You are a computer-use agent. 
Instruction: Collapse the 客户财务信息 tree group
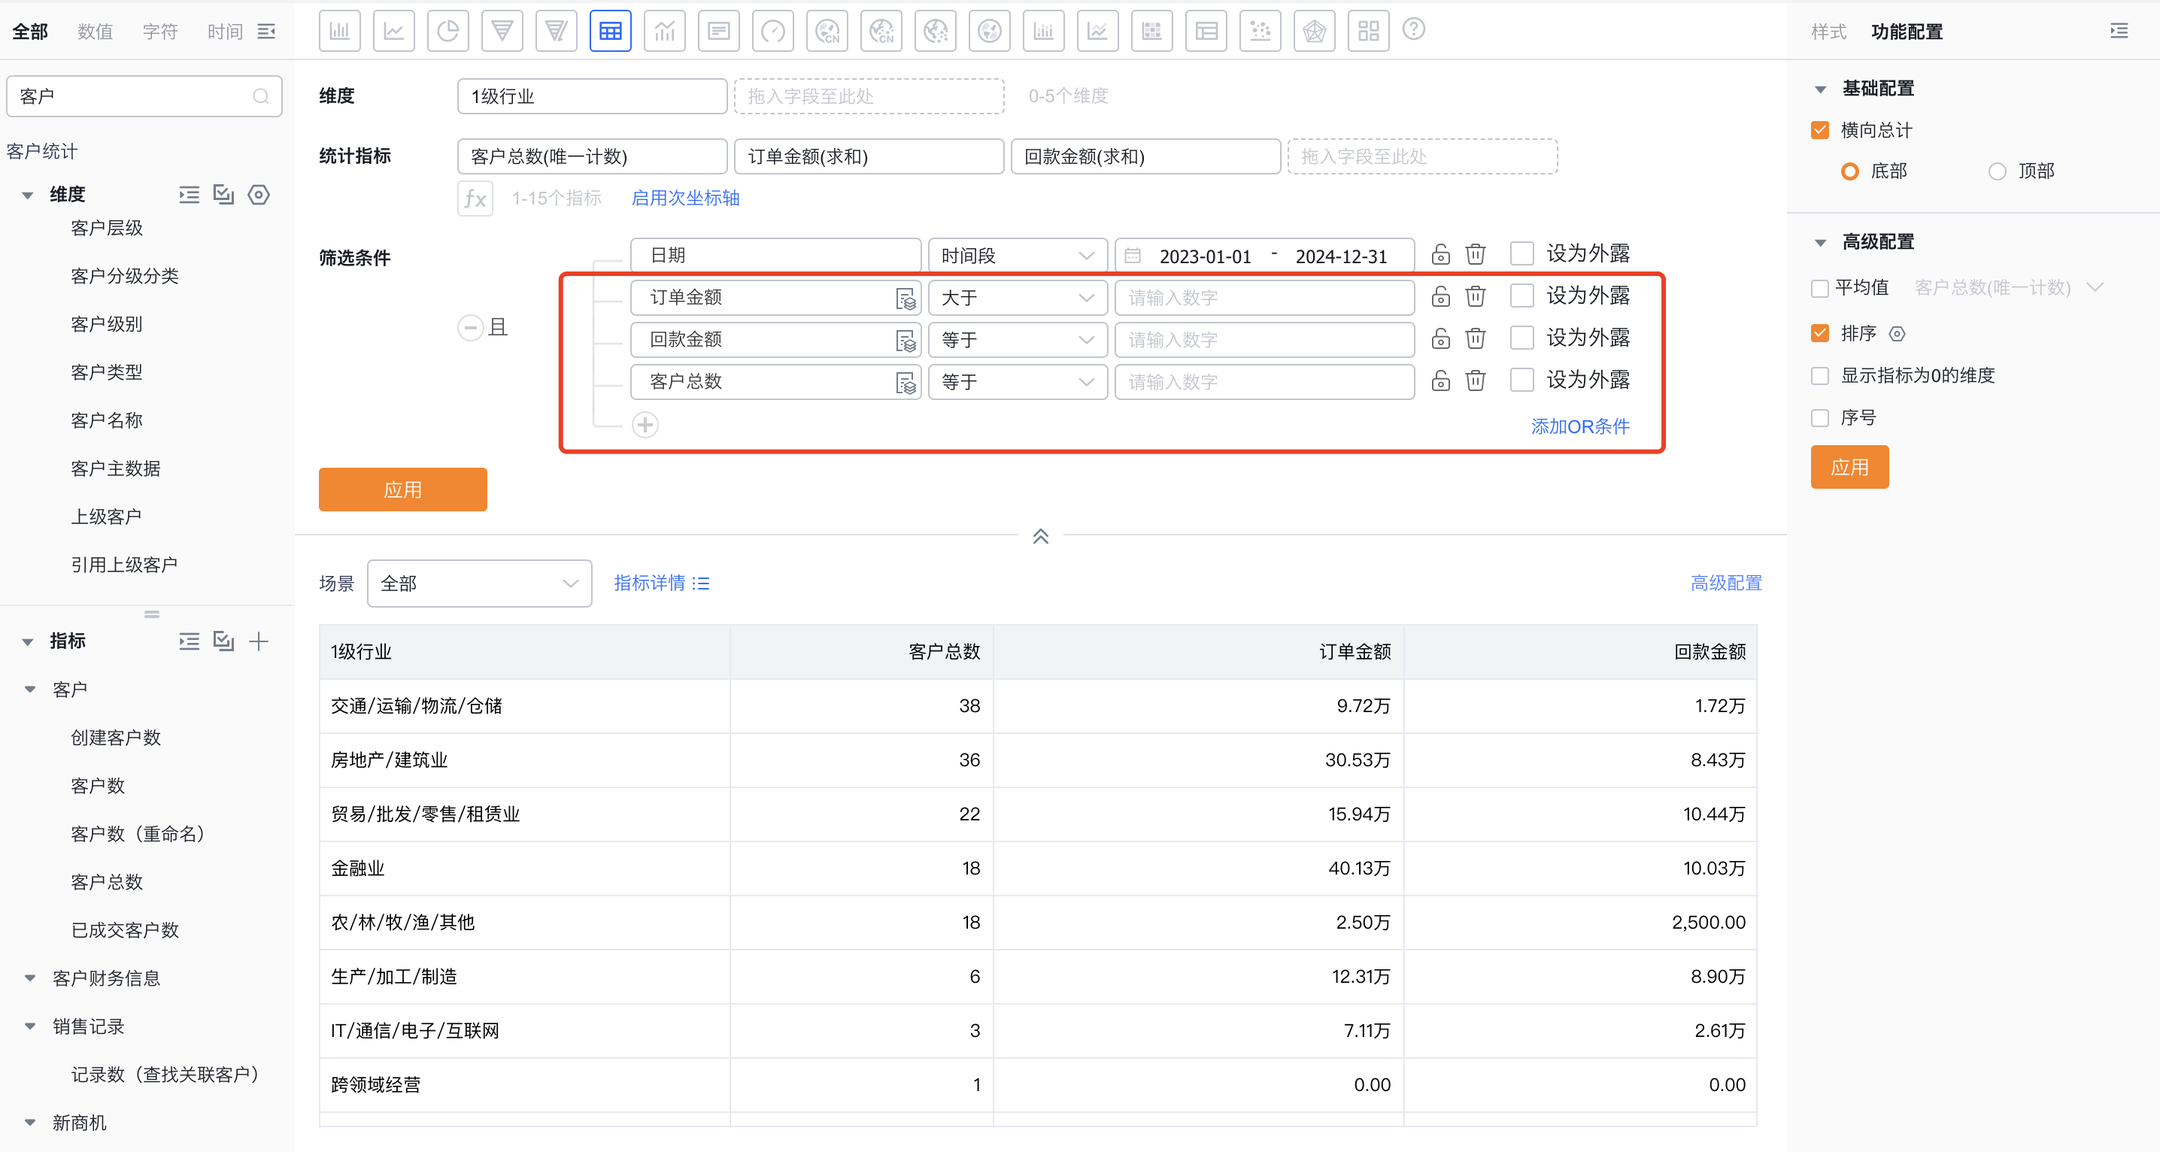click(x=30, y=978)
